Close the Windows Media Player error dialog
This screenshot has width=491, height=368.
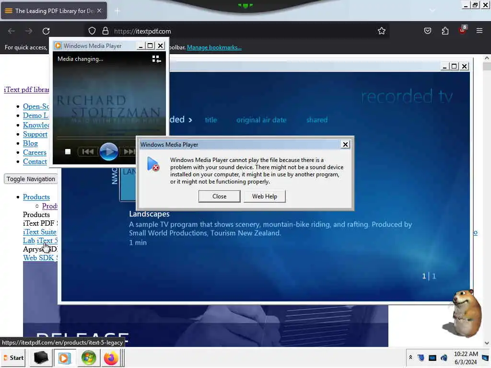(x=219, y=196)
